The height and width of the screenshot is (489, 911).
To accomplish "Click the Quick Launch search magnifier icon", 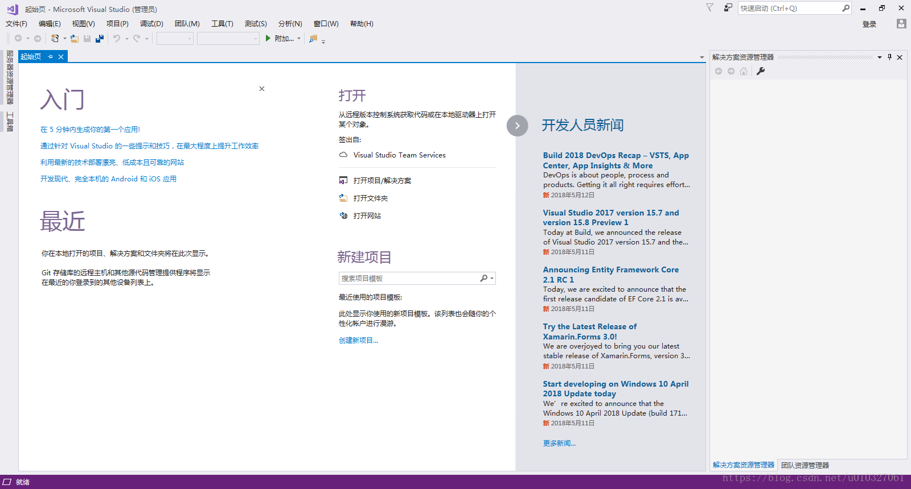I will pos(846,8).
